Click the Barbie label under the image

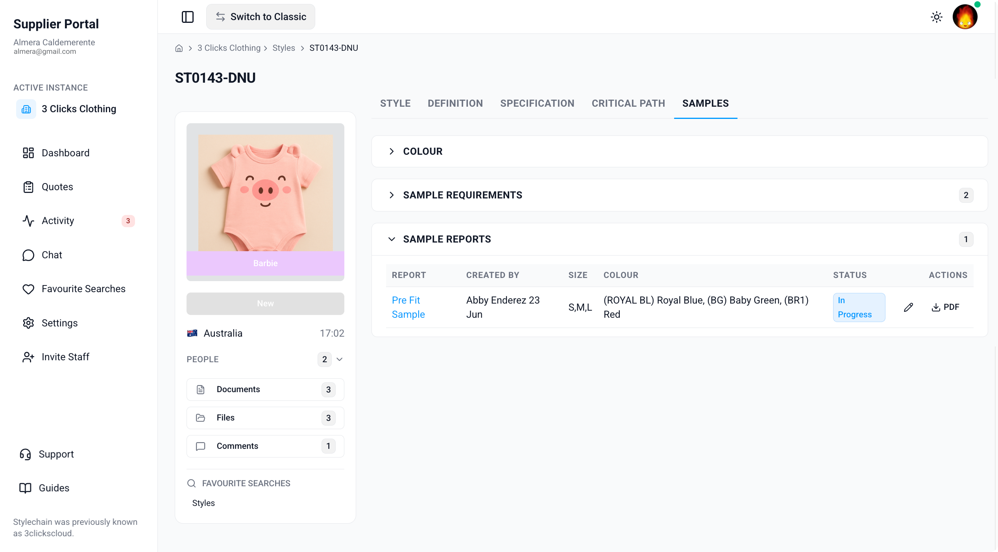point(265,263)
